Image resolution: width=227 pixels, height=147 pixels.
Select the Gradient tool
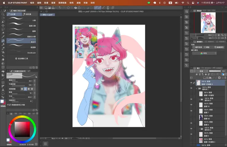coord(3,75)
